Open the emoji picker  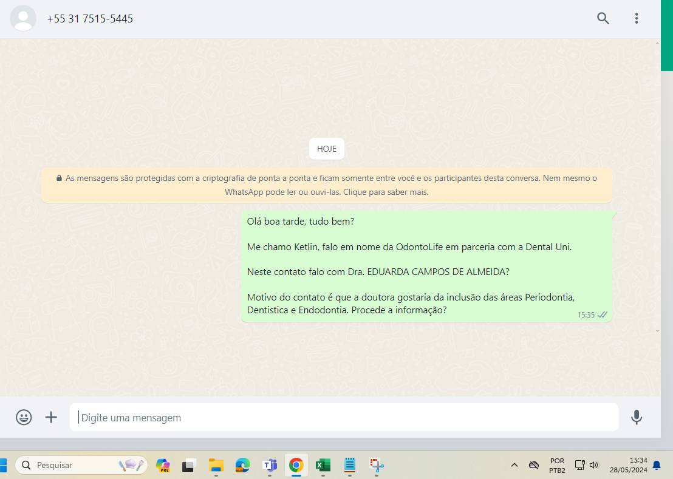[x=24, y=417]
